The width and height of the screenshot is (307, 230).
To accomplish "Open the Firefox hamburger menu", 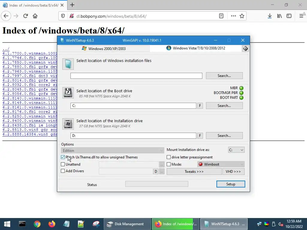I will point(301,16).
